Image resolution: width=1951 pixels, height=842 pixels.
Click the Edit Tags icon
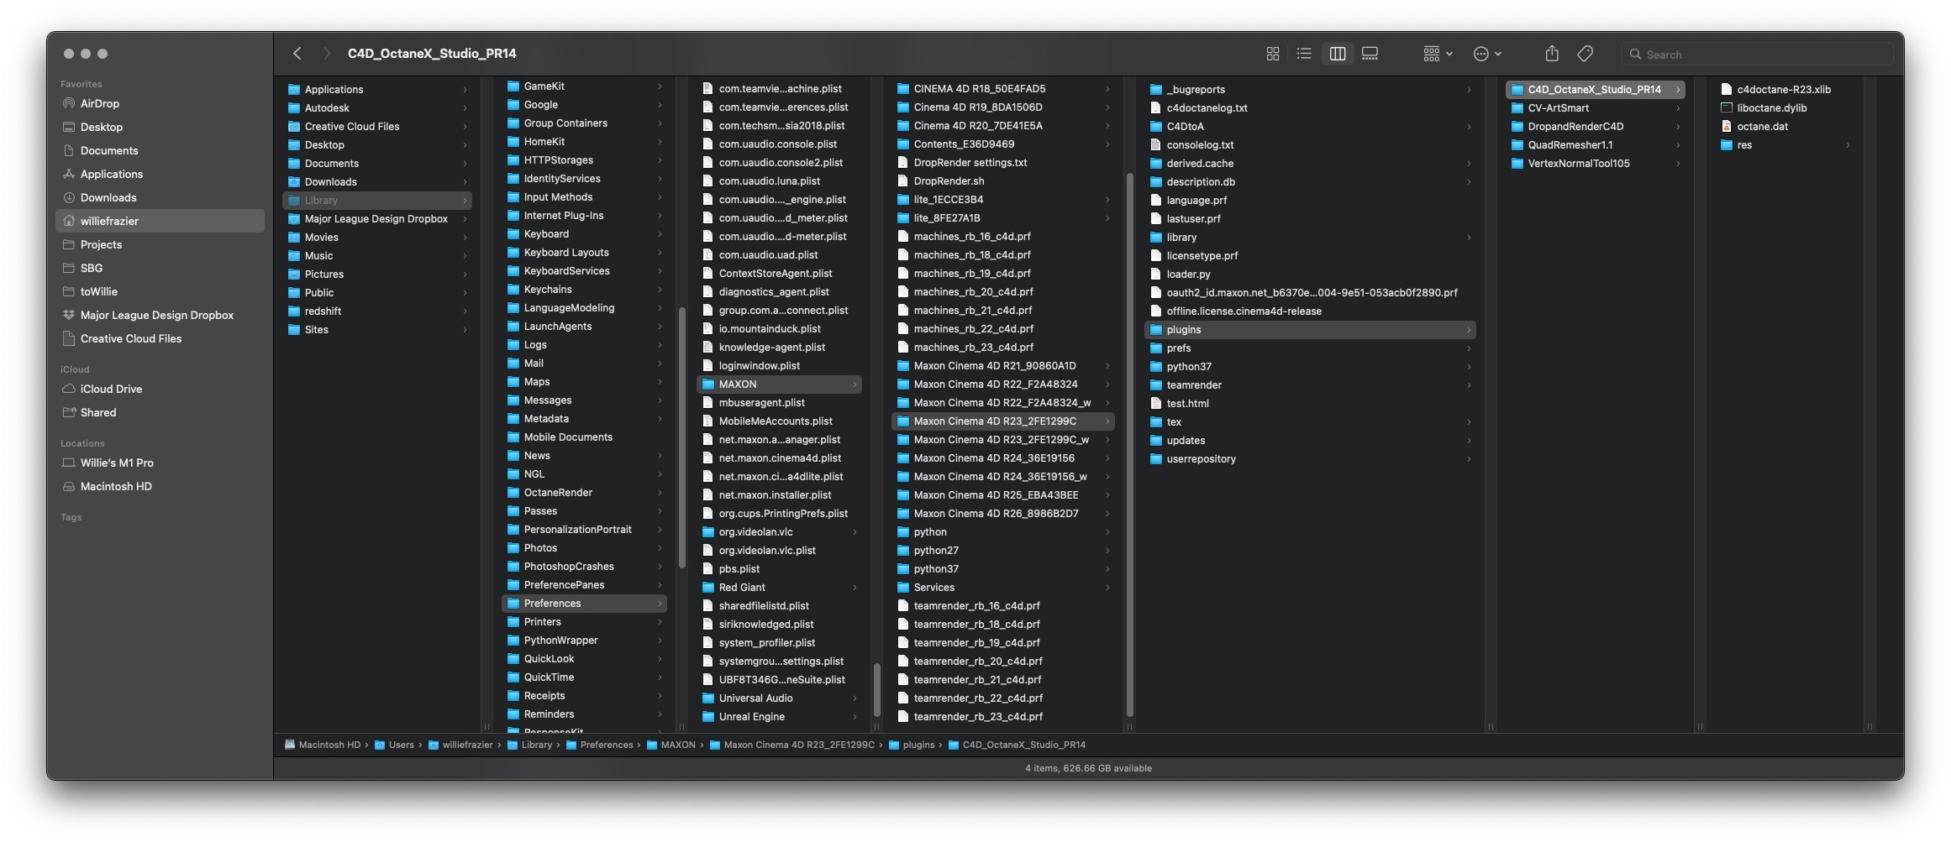[x=1585, y=54]
